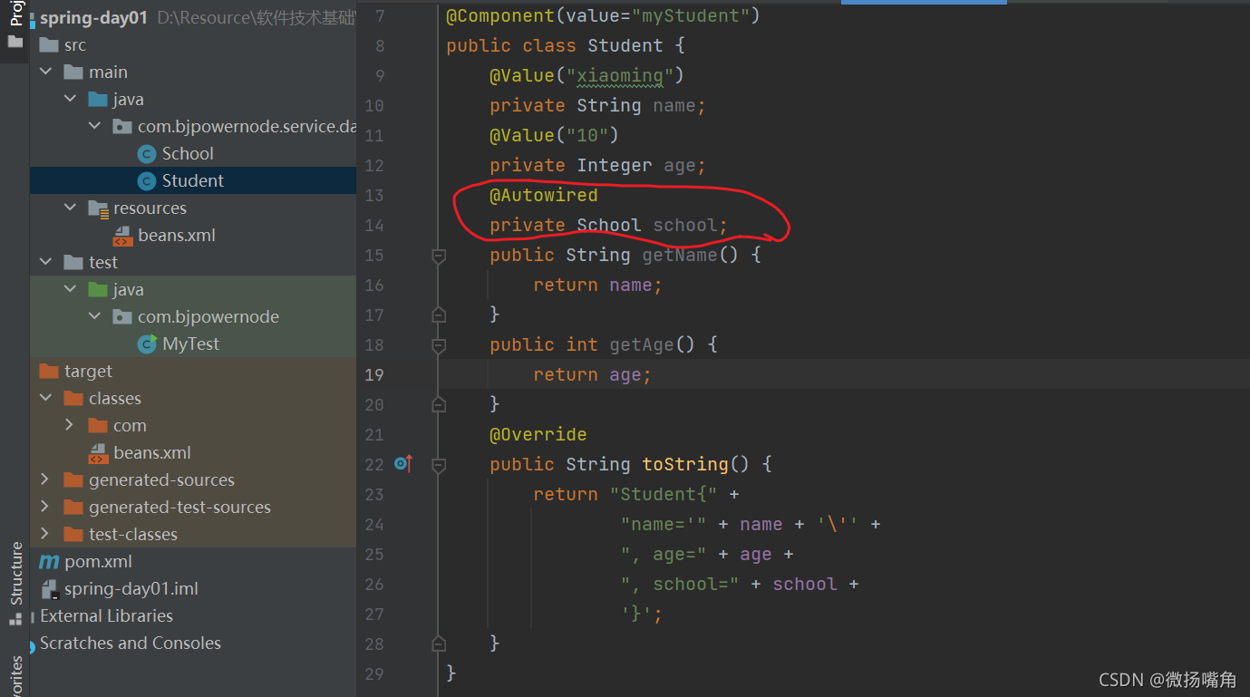Click the generated-sources folder icon
Screen dimensions: 1250x697
coord(73,480)
